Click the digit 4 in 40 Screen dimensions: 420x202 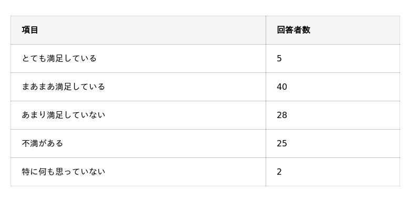pyautogui.click(x=279, y=87)
